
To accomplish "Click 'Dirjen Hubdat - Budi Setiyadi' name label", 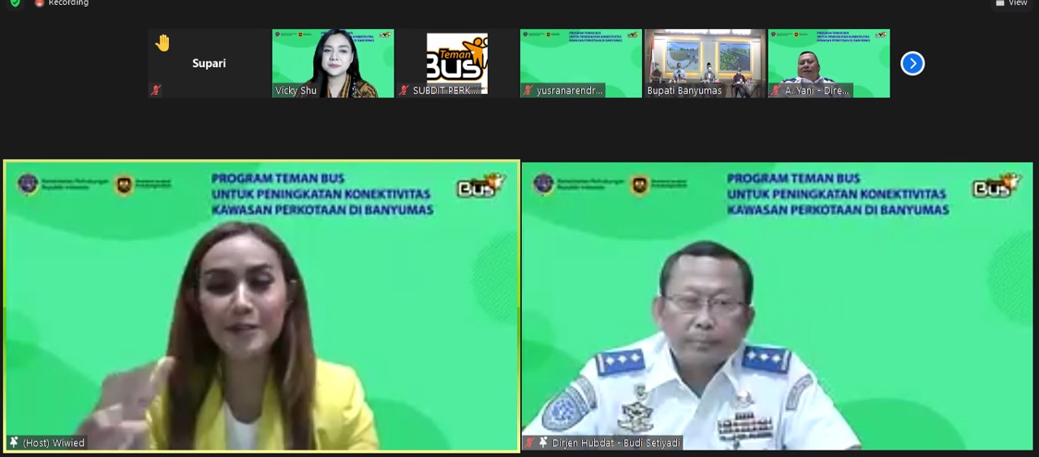I will 616,443.
